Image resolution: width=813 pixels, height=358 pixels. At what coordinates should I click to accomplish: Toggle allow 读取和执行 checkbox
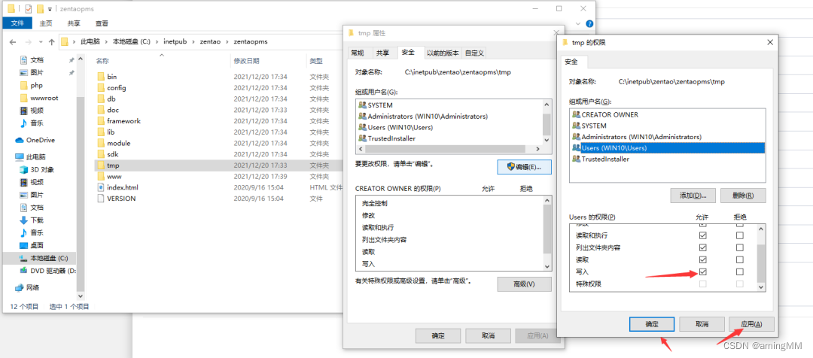703,235
